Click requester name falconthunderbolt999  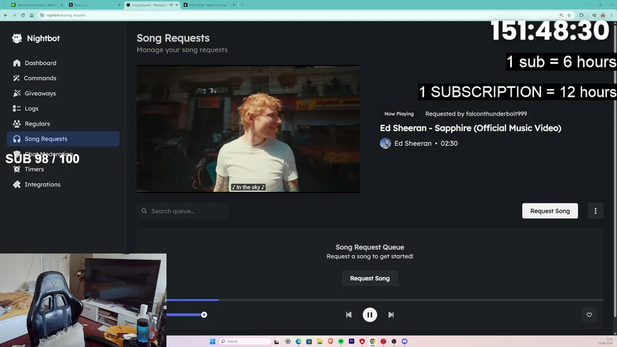click(x=496, y=114)
